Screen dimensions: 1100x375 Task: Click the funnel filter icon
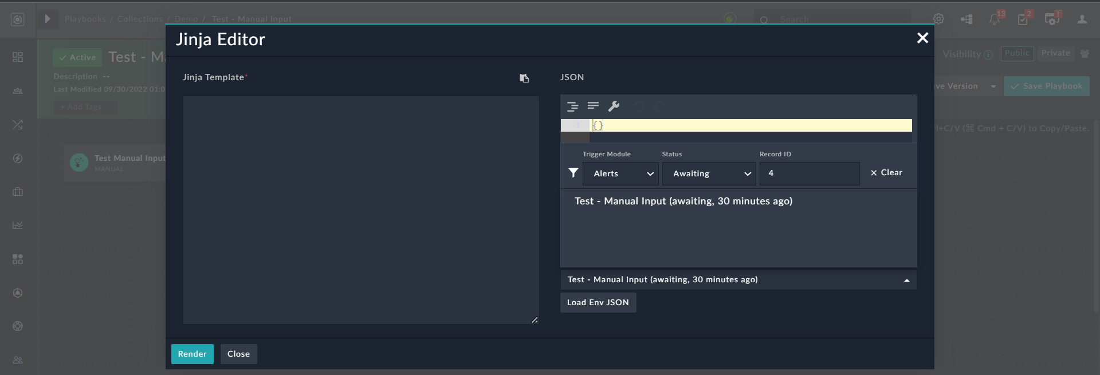click(573, 172)
